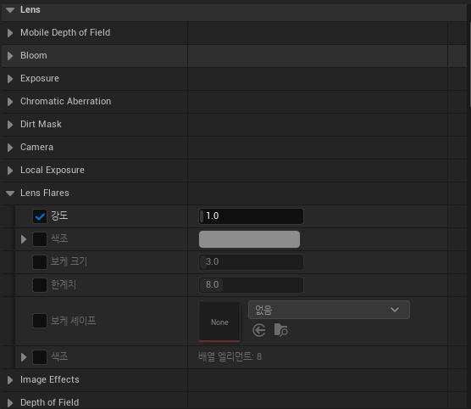This screenshot has width=471, height=409.
Task: Enable the 보케 크기 override checkbox
Action: (x=40, y=262)
